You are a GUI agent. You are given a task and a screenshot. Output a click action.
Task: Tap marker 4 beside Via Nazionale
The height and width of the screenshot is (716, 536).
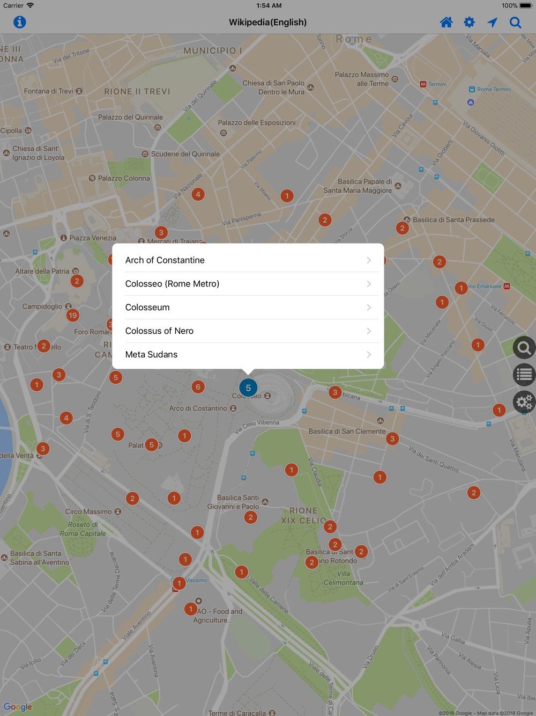tap(198, 194)
